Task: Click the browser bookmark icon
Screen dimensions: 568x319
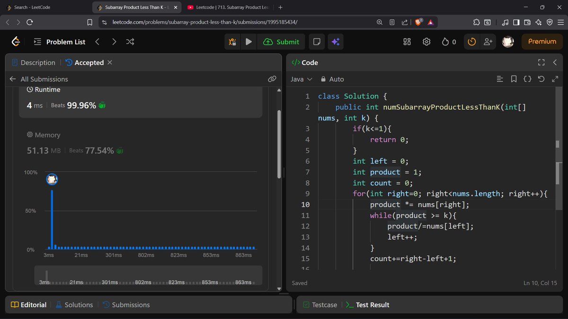Action: 89,22
